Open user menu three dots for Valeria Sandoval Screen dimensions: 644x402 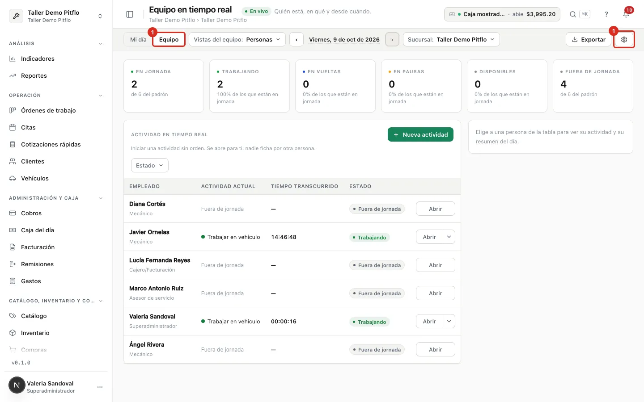coord(100,387)
